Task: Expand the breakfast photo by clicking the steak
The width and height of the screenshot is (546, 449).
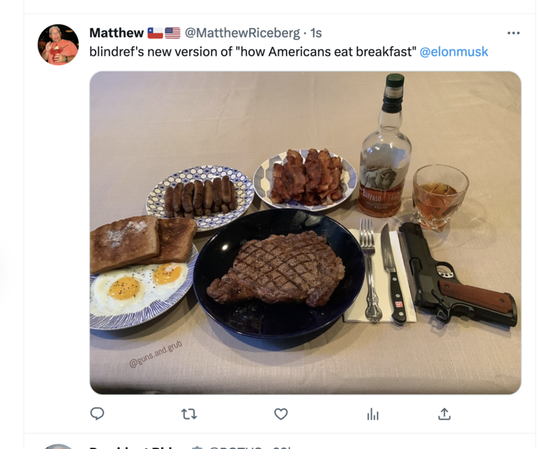Action: pyautogui.click(x=276, y=268)
